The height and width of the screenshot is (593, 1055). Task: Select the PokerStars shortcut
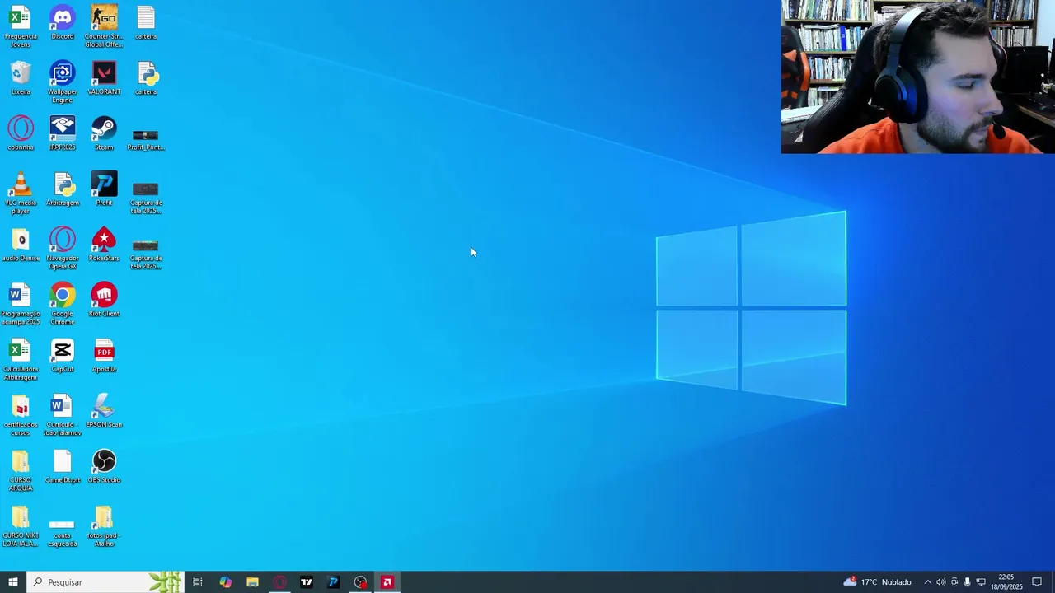(x=104, y=245)
